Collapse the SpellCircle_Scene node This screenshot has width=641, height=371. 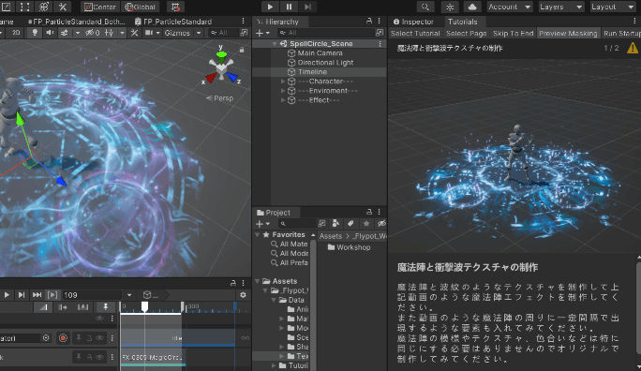click(275, 44)
